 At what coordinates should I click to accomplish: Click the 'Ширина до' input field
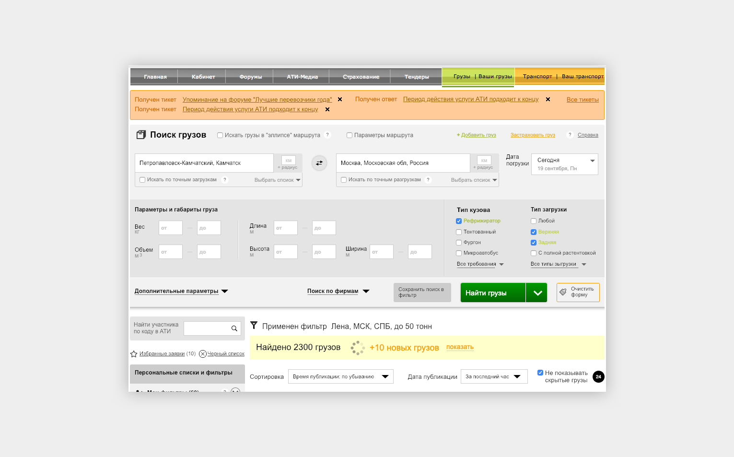(420, 252)
